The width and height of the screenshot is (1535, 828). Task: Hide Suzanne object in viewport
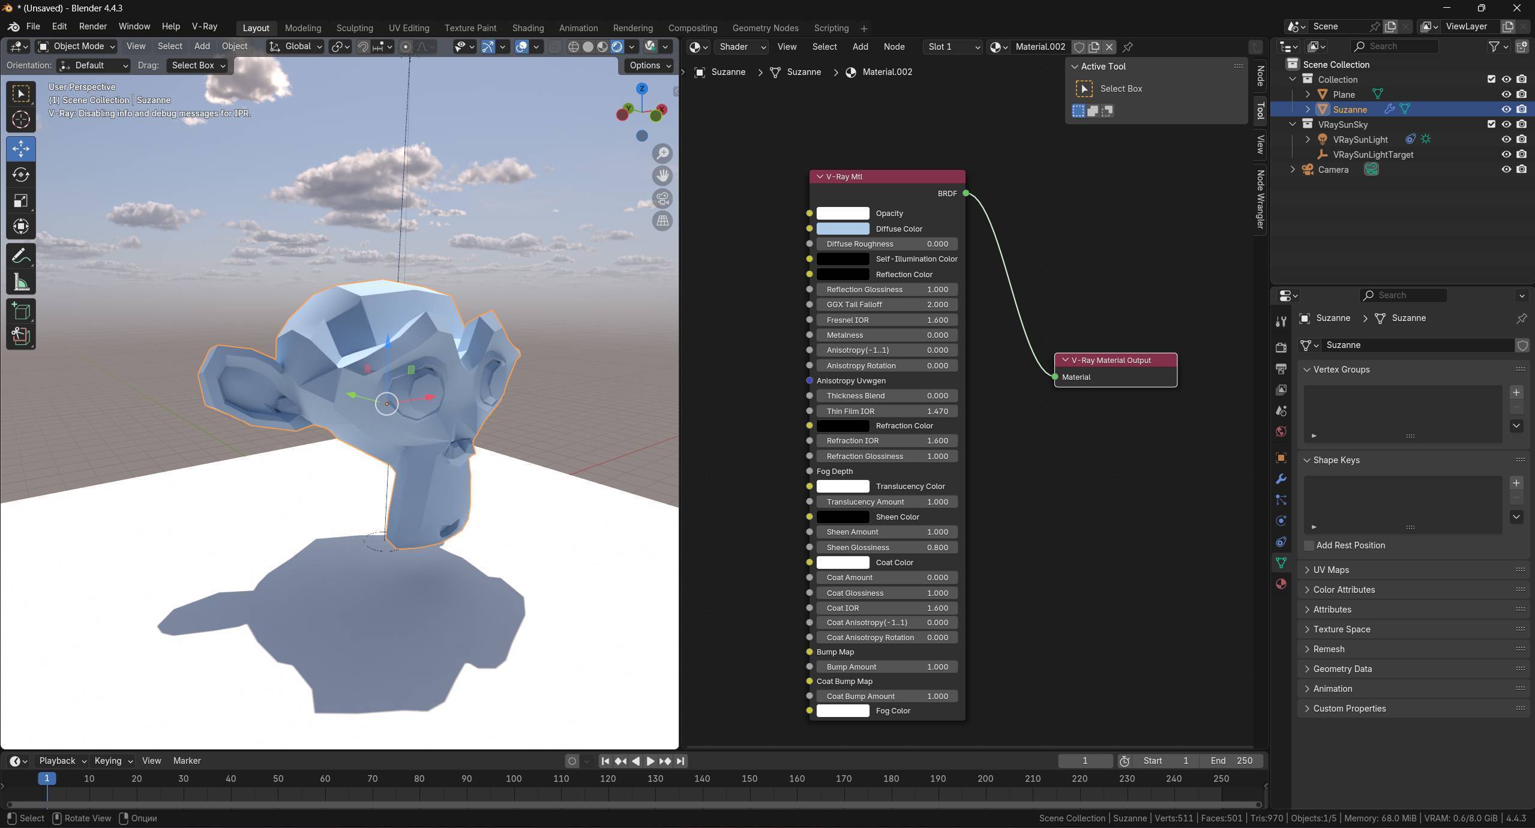tap(1506, 109)
